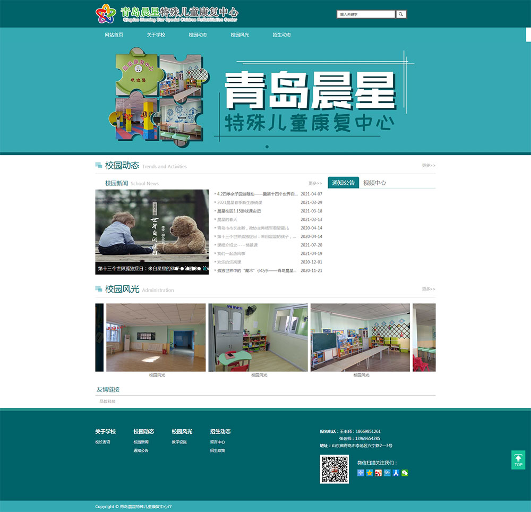Viewport: 531px width, 512px height.
Task: Open the 关于学校 navigation menu
Action: [x=156, y=35]
